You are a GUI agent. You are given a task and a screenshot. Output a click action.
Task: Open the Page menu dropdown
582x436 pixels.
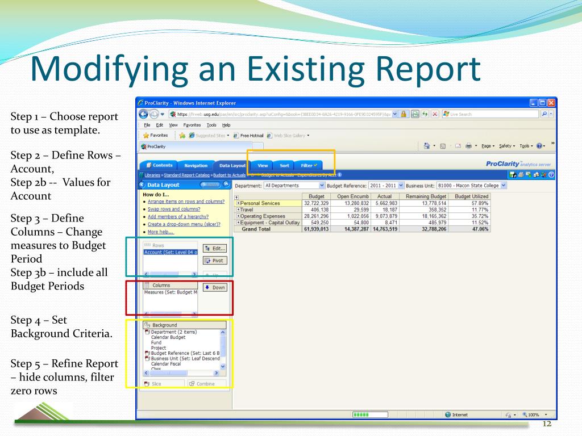tap(488, 146)
